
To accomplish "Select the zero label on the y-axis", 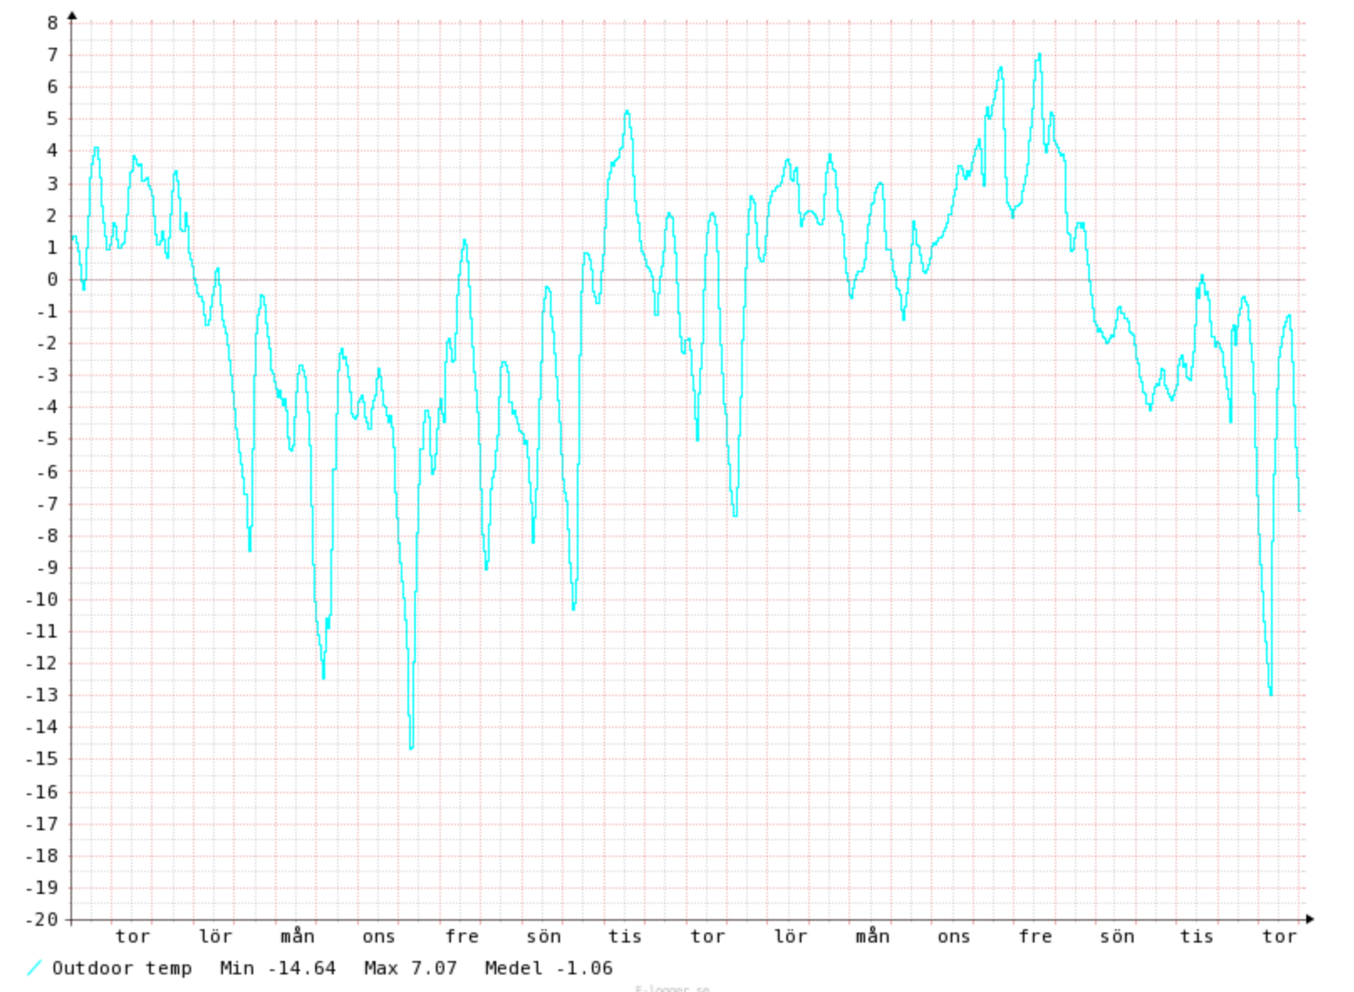I will pos(53,279).
